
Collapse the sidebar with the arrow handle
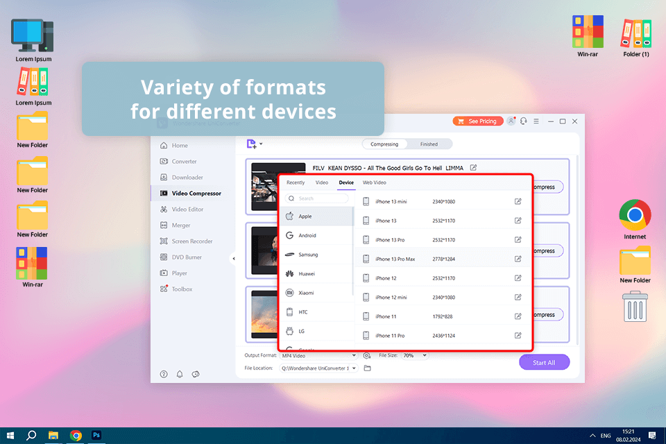pyautogui.click(x=234, y=258)
